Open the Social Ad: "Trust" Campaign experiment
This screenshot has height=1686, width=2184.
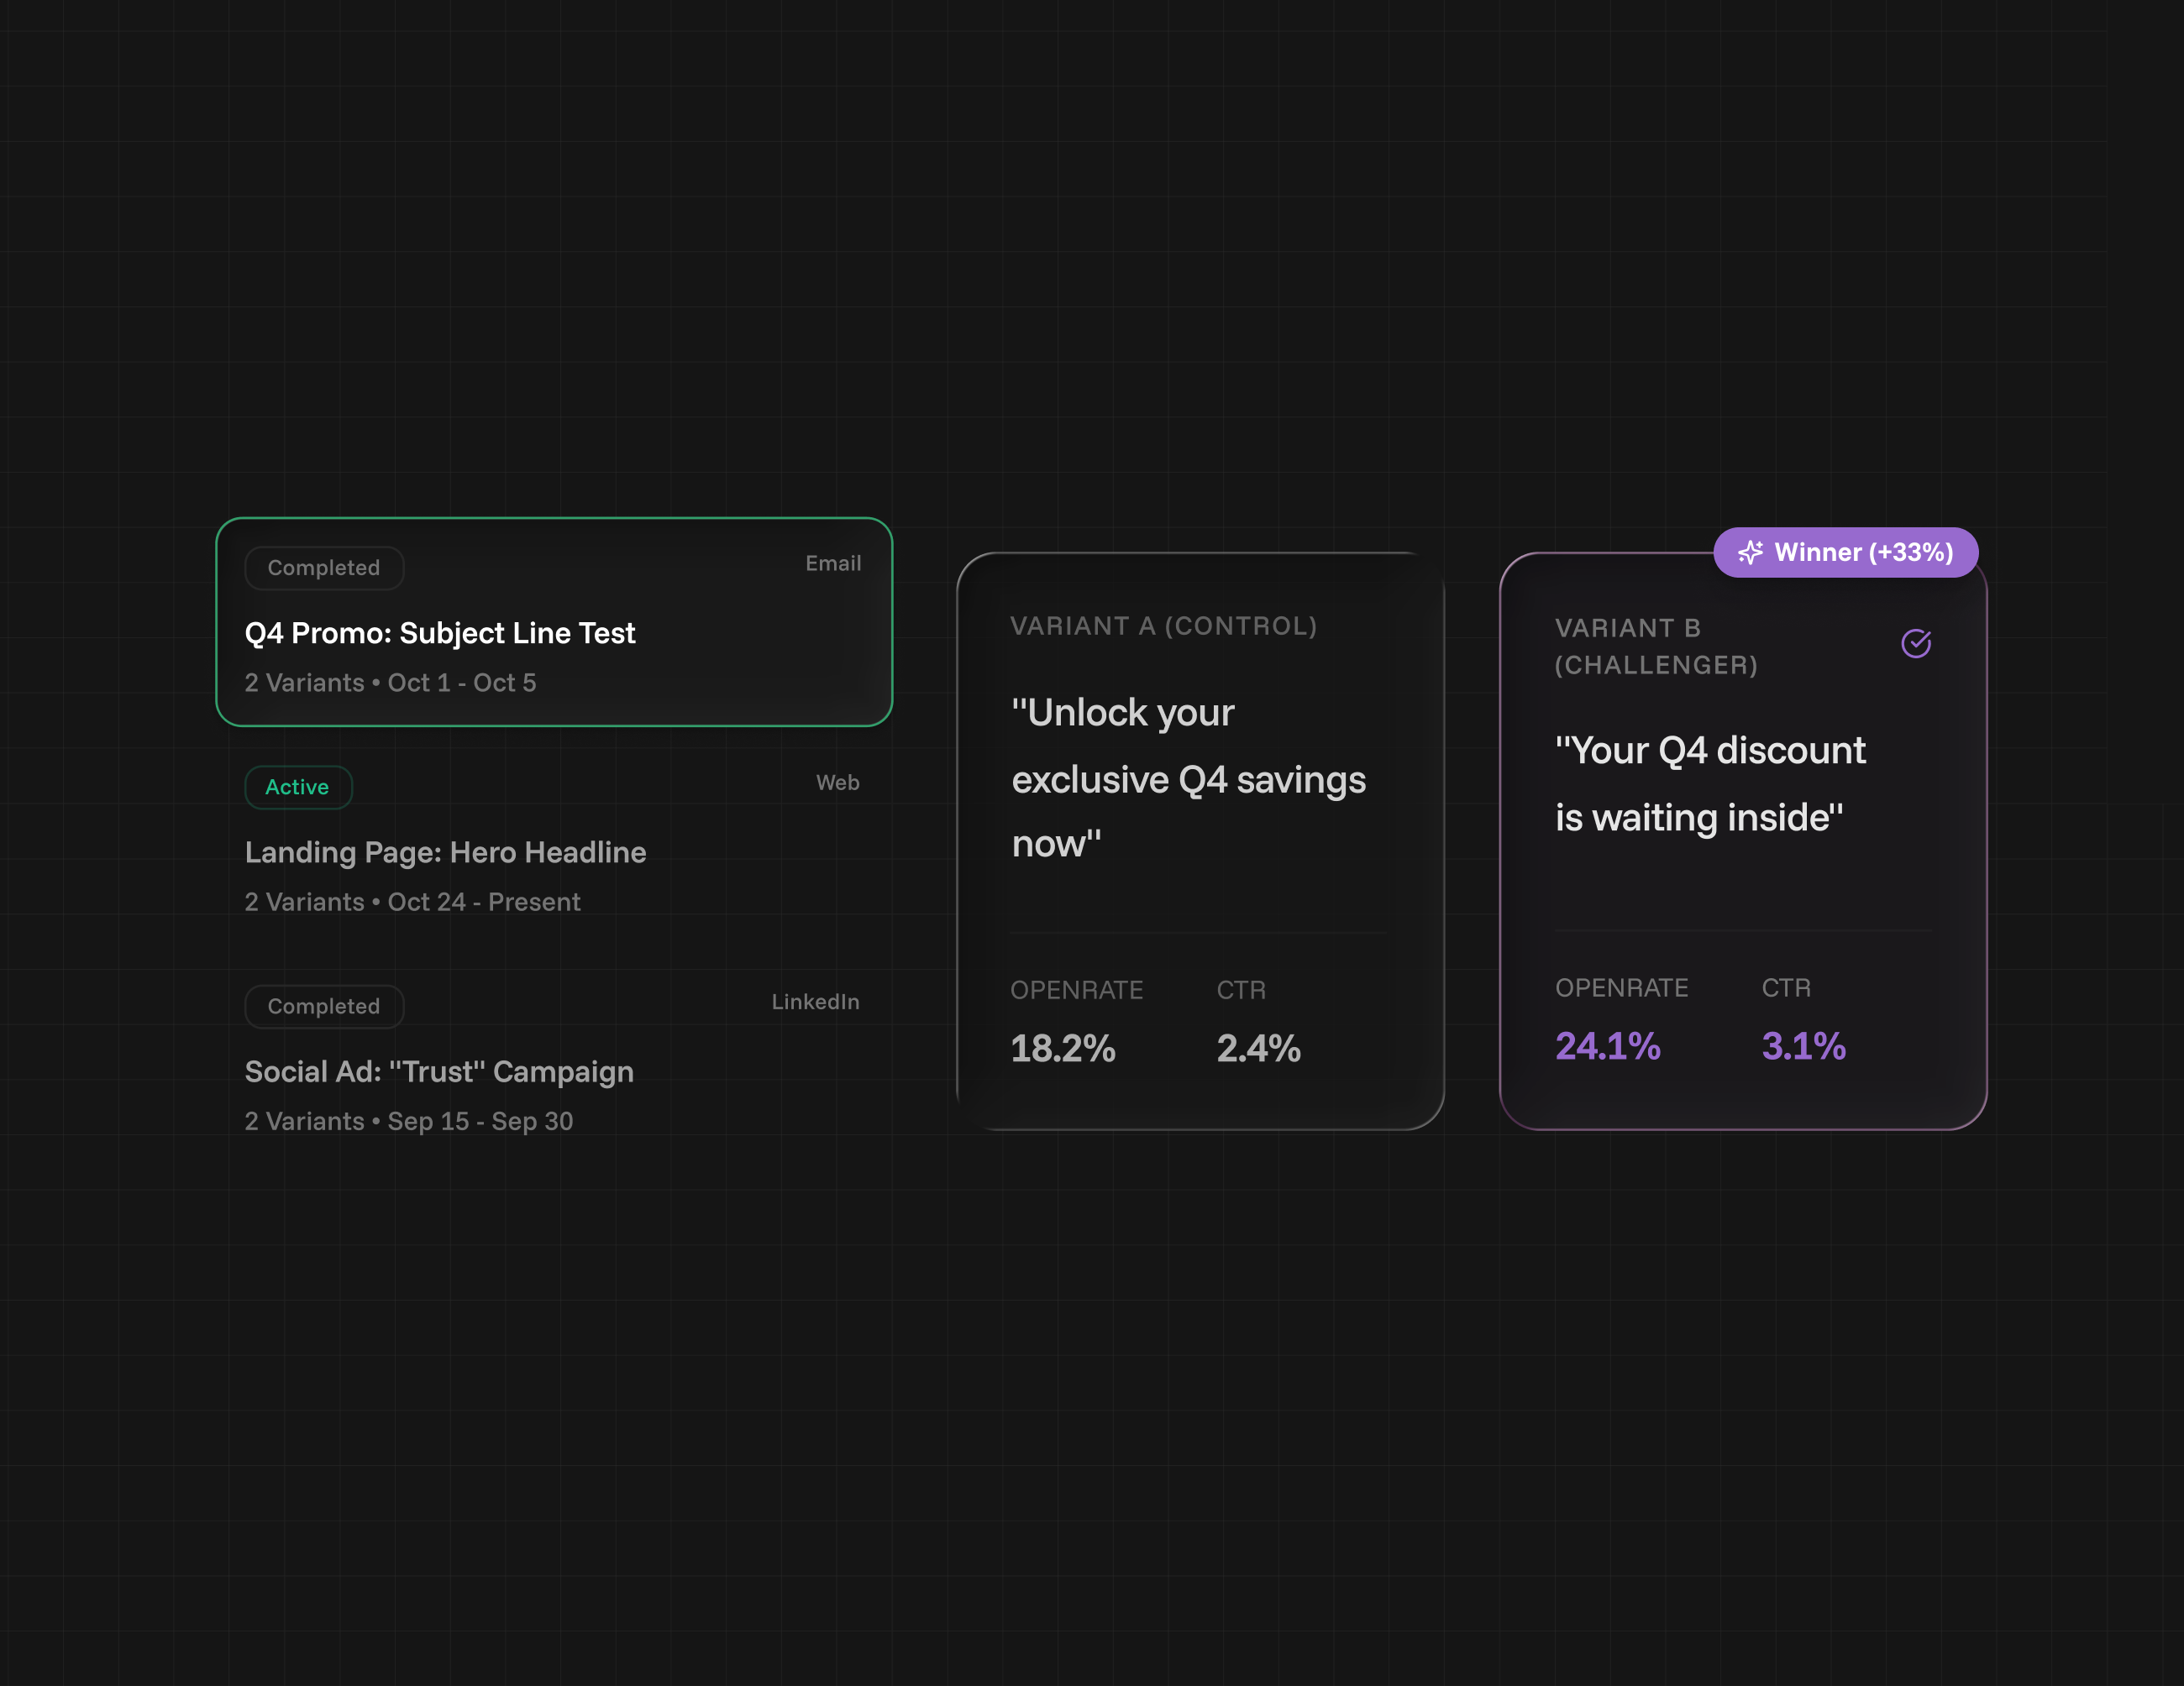(439, 1071)
